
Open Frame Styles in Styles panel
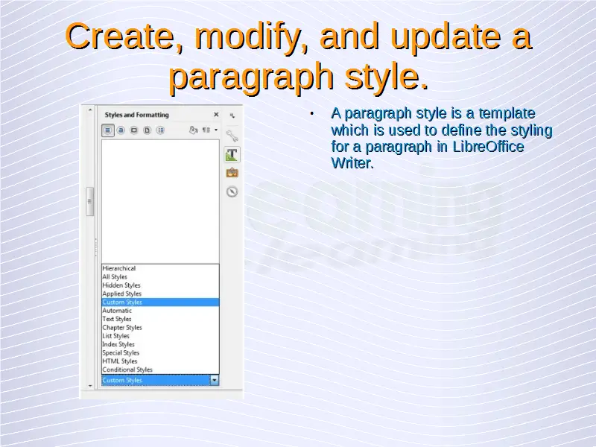click(x=134, y=130)
